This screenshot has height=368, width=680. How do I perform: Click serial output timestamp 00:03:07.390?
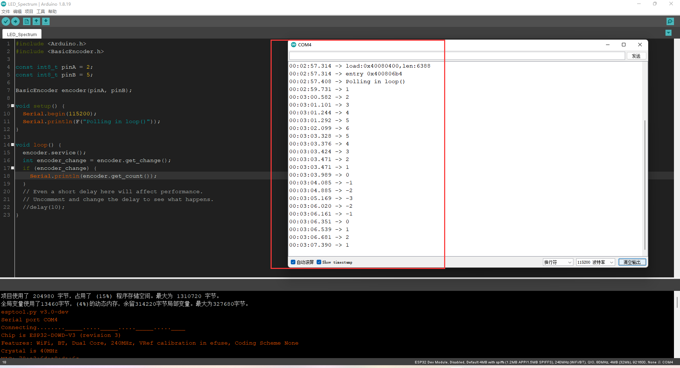pyautogui.click(x=310, y=245)
